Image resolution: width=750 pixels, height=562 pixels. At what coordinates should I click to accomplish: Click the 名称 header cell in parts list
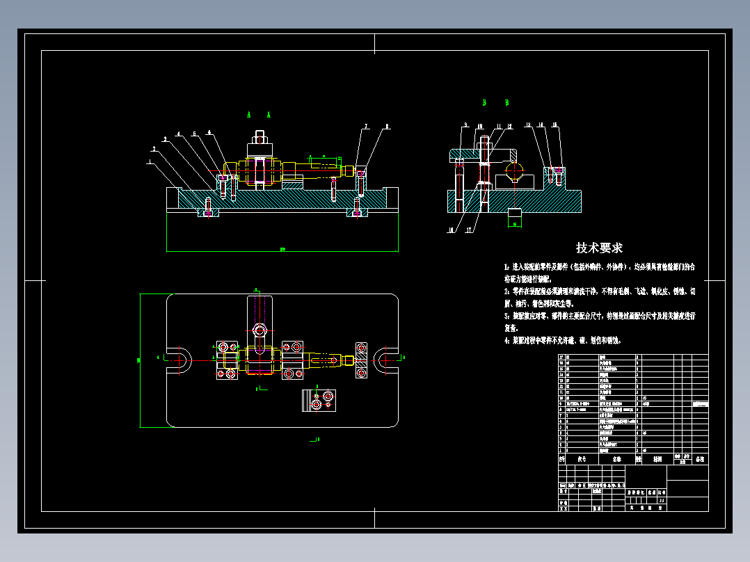tap(617, 459)
